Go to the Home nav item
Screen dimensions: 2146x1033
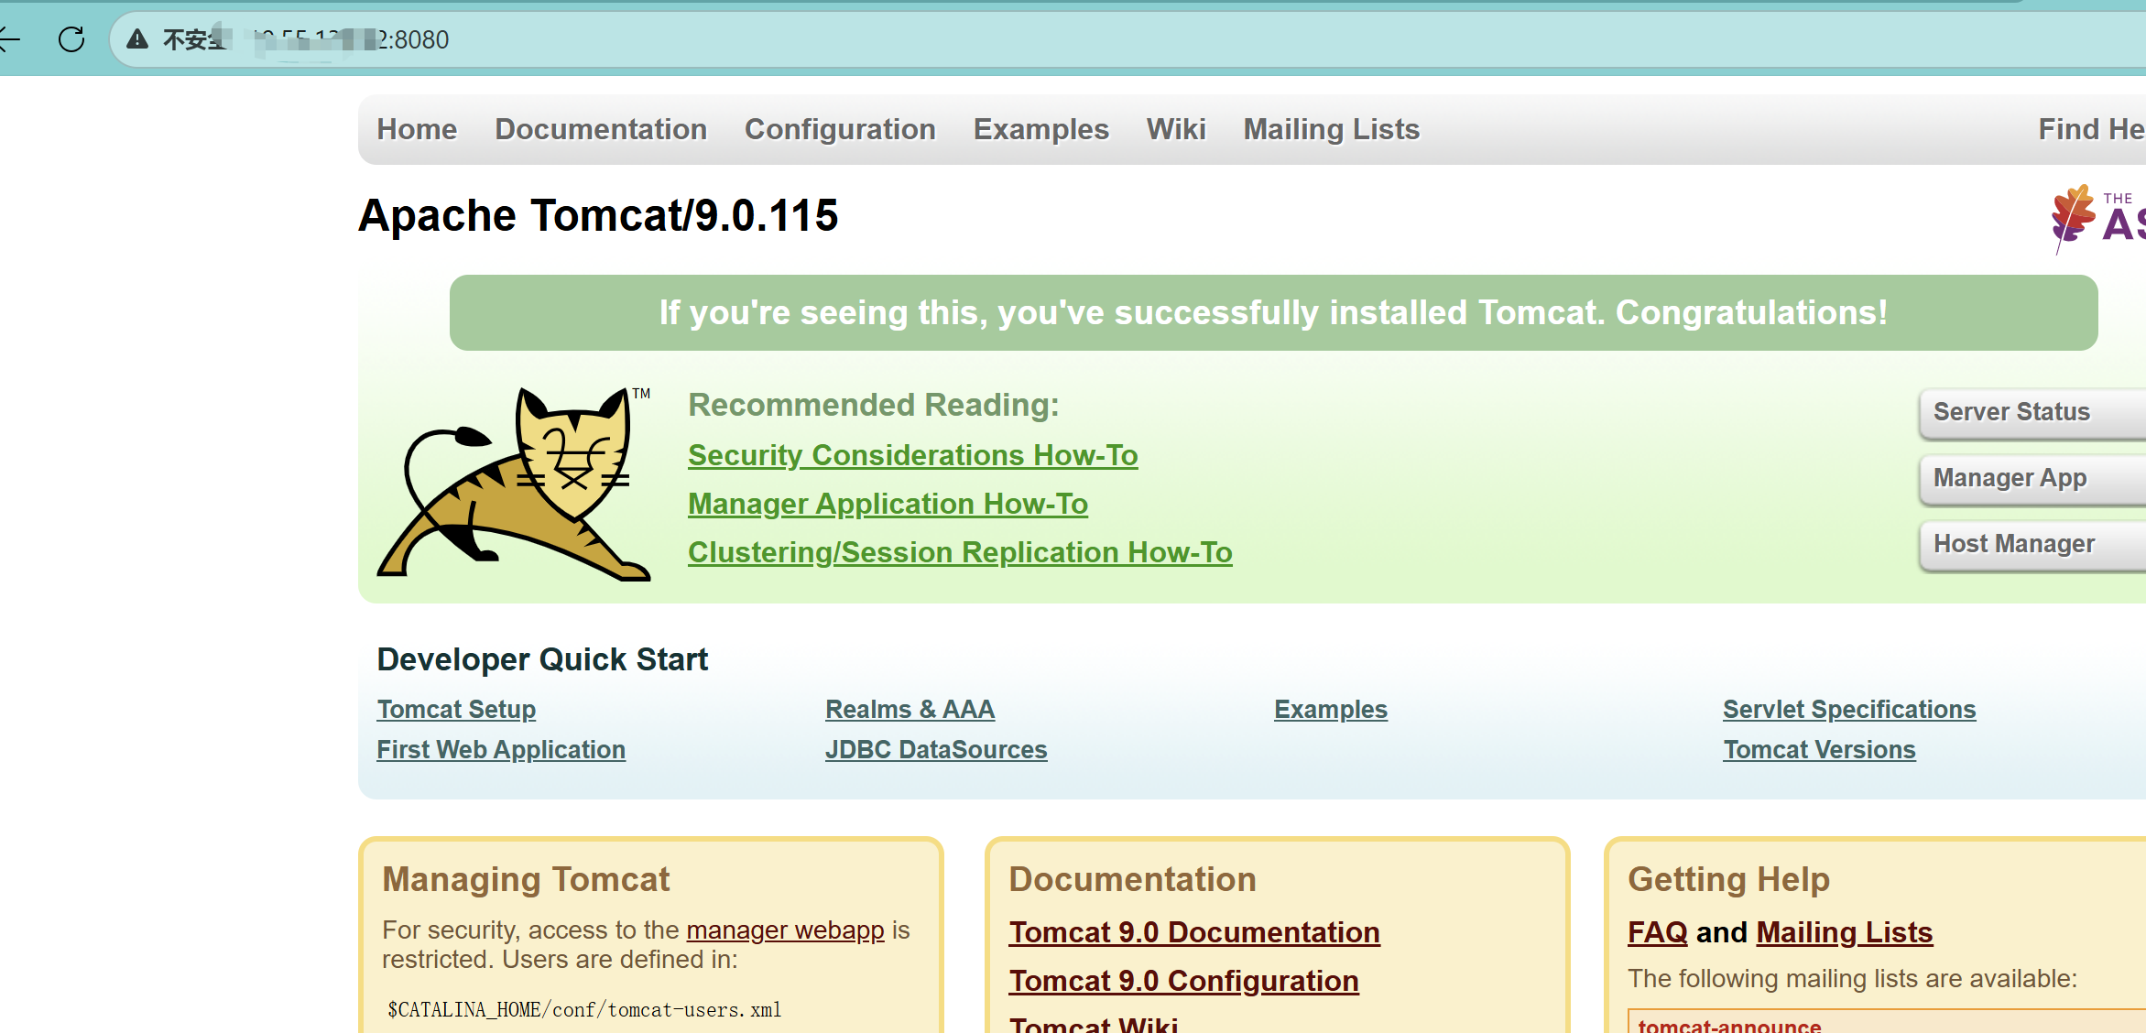[417, 129]
